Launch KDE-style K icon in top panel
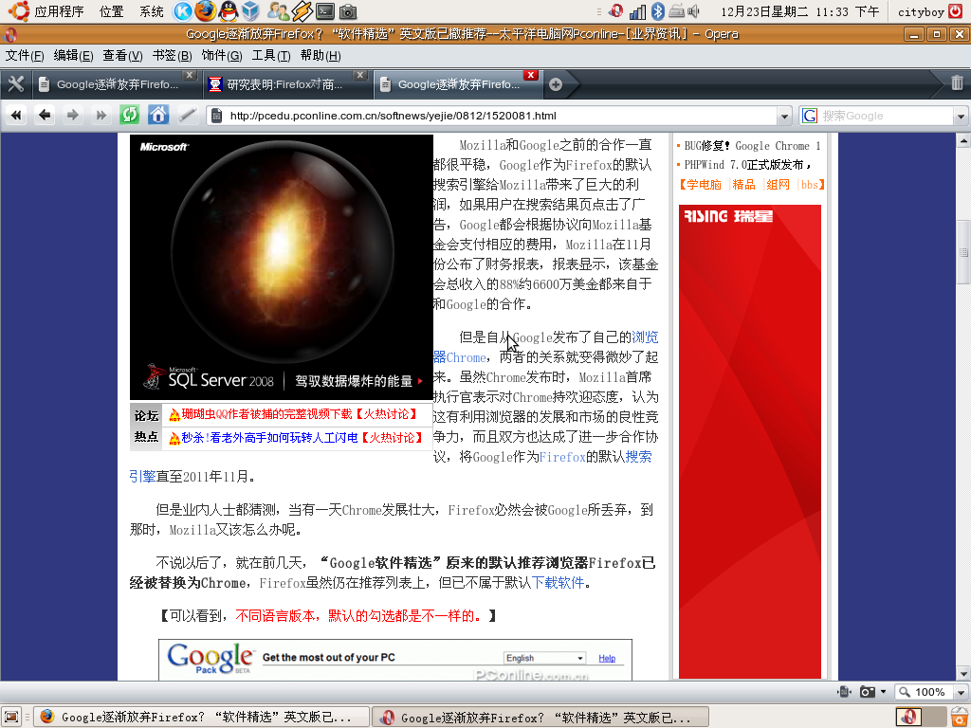This screenshot has height=728, width=971. (x=183, y=11)
